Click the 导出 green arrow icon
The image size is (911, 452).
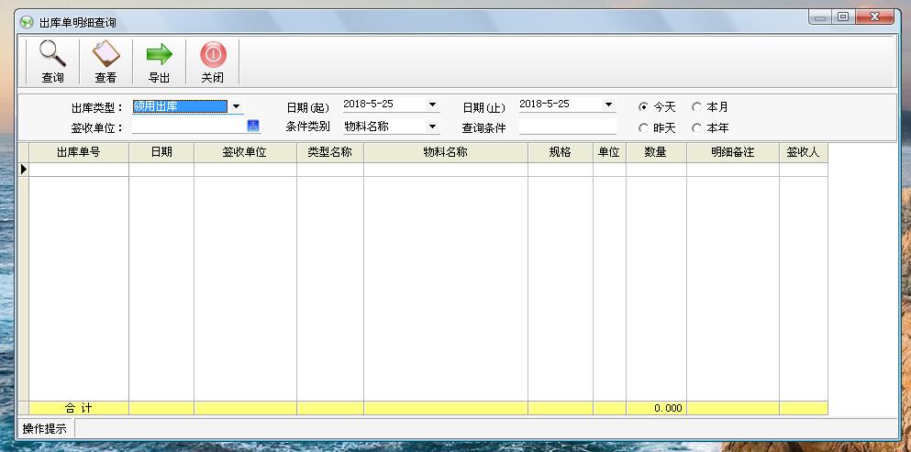(159, 54)
